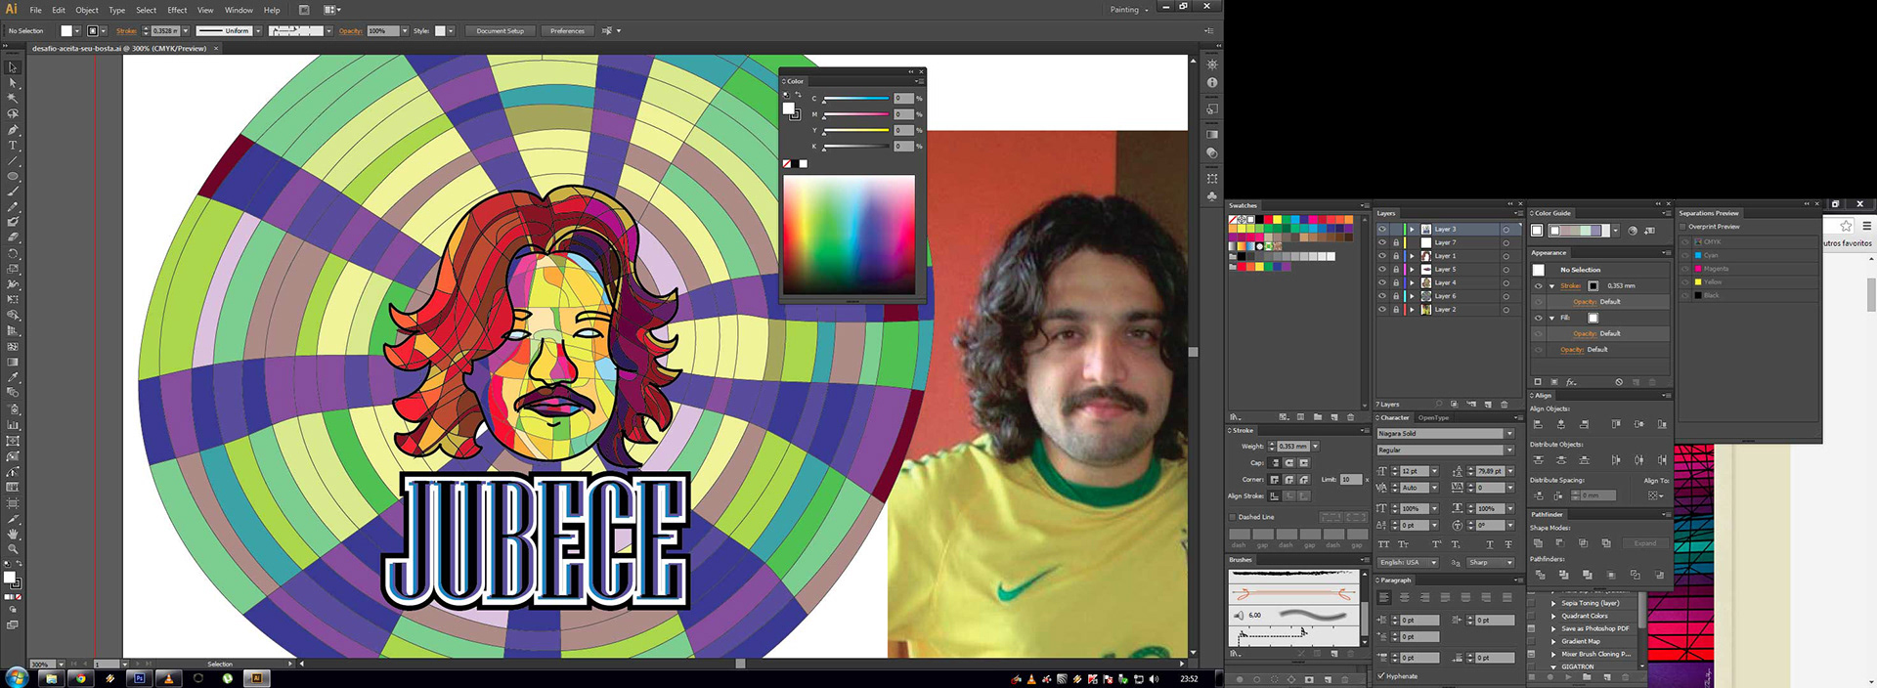The height and width of the screenshot is (688, 1877).
Task: Switch to Photoshop in the taskbar
Action: click(x=139, y=678)
